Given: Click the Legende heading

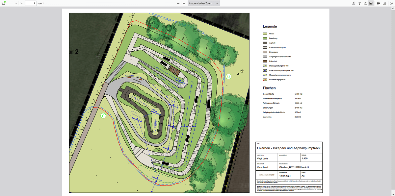Looking at the screenshot, I should (x=270, y=26).
